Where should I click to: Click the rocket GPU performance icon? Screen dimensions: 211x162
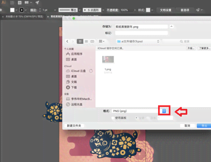[x=37, y=2]
